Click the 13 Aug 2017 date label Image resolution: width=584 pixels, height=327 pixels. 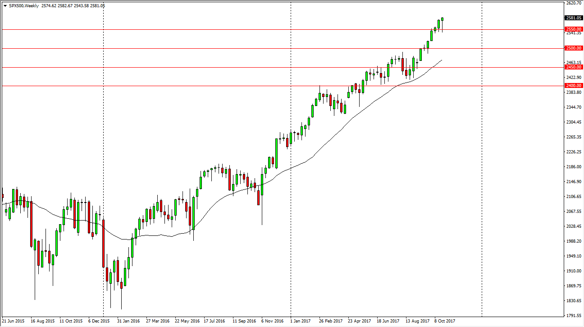pyautogui.click(x=417, y=322)
